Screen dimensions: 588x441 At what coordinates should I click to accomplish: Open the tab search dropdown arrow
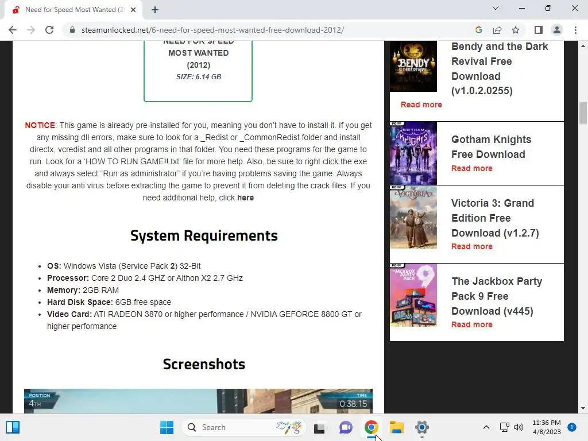pyautogui.click(x=496, y=8)
